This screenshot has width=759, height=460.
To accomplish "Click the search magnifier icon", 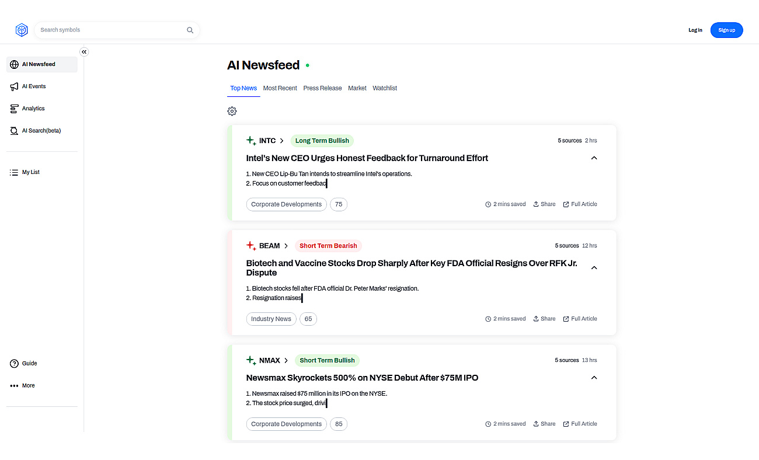I will [190, 30].
